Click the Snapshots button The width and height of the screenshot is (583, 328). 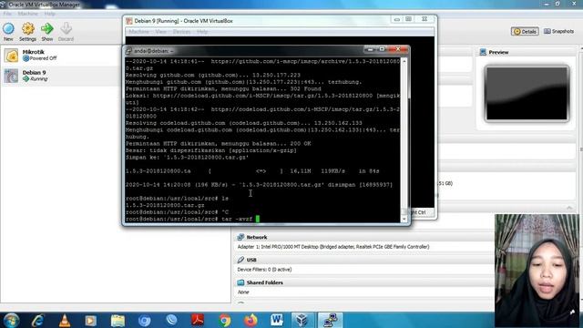tap(558, 32)
